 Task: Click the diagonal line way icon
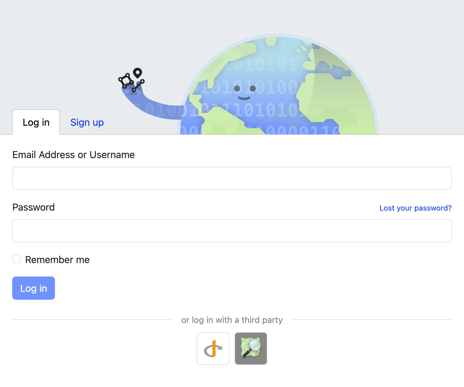(x=138, y=86)
